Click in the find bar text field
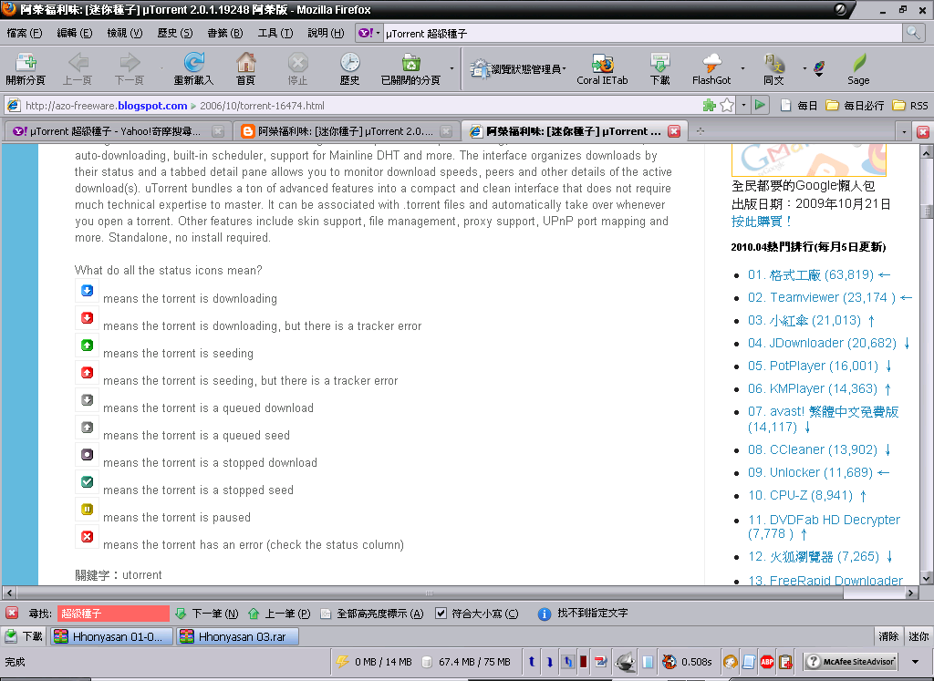The width and height of the screenshot is (934, 681). (x=113, y=614)
